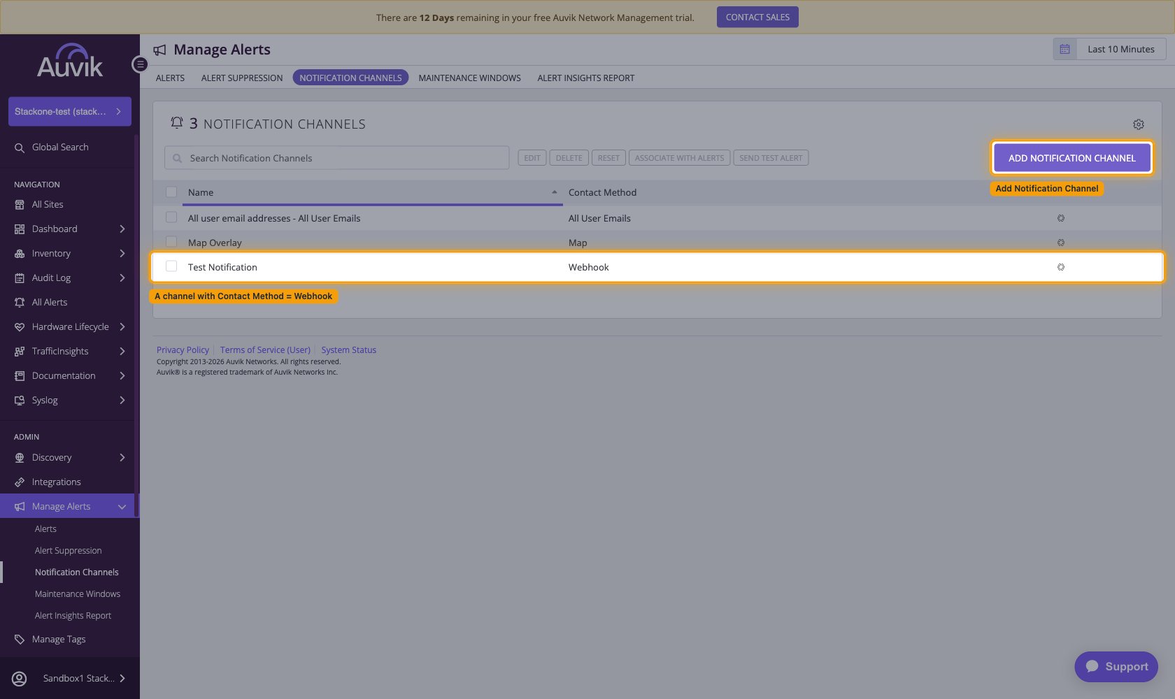The height and width of the screenshot is (699, 1175).
Task: Click gear icon for All User Emails row
Action: [1061, 218]
